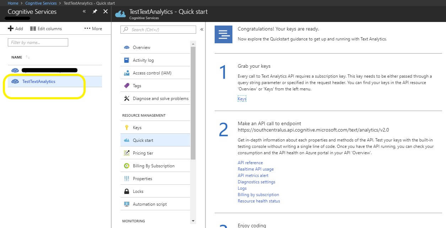Click "Congratulations! Your keys are ready." text

[278, 29]
